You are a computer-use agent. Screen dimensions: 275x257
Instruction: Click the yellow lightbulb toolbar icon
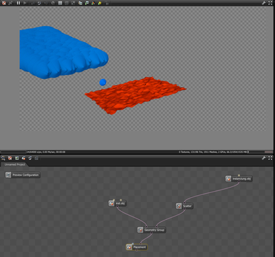100,3
